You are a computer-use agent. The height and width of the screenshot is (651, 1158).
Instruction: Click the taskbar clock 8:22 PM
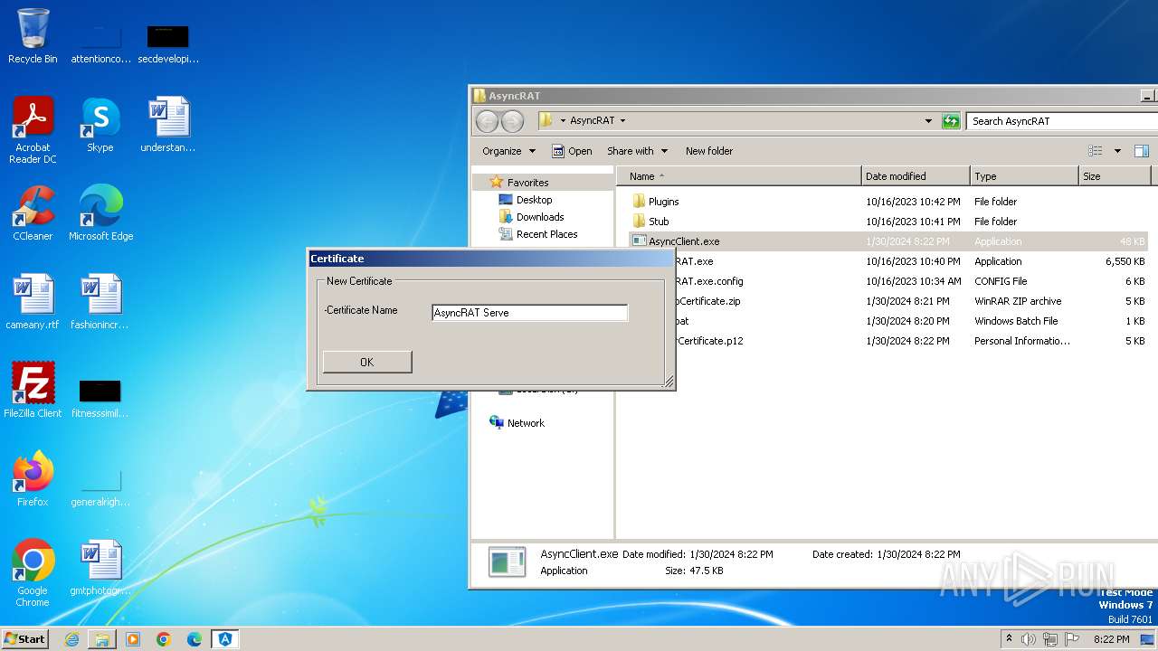coord(1111,639)
